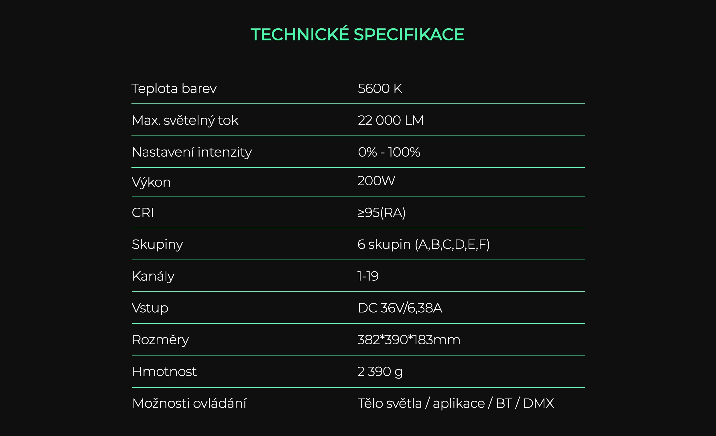
Task: Click the Tělo světla / aplikace / BT / DMX value
Action: [x=455, y=403]
